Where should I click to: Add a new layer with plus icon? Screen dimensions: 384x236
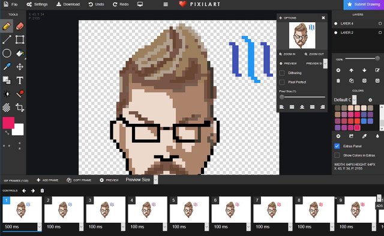pos(338,70)
